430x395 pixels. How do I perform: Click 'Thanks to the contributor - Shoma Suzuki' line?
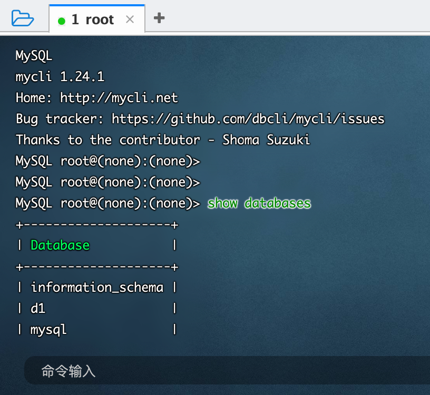[x=163, y=140]
